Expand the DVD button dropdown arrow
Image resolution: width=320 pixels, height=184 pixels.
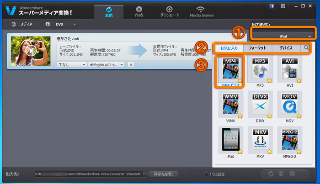click(x=75, y=24)
